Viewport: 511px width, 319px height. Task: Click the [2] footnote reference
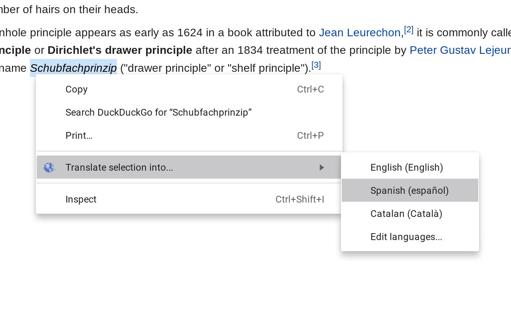pyautogui.click(x=408, y=30)
